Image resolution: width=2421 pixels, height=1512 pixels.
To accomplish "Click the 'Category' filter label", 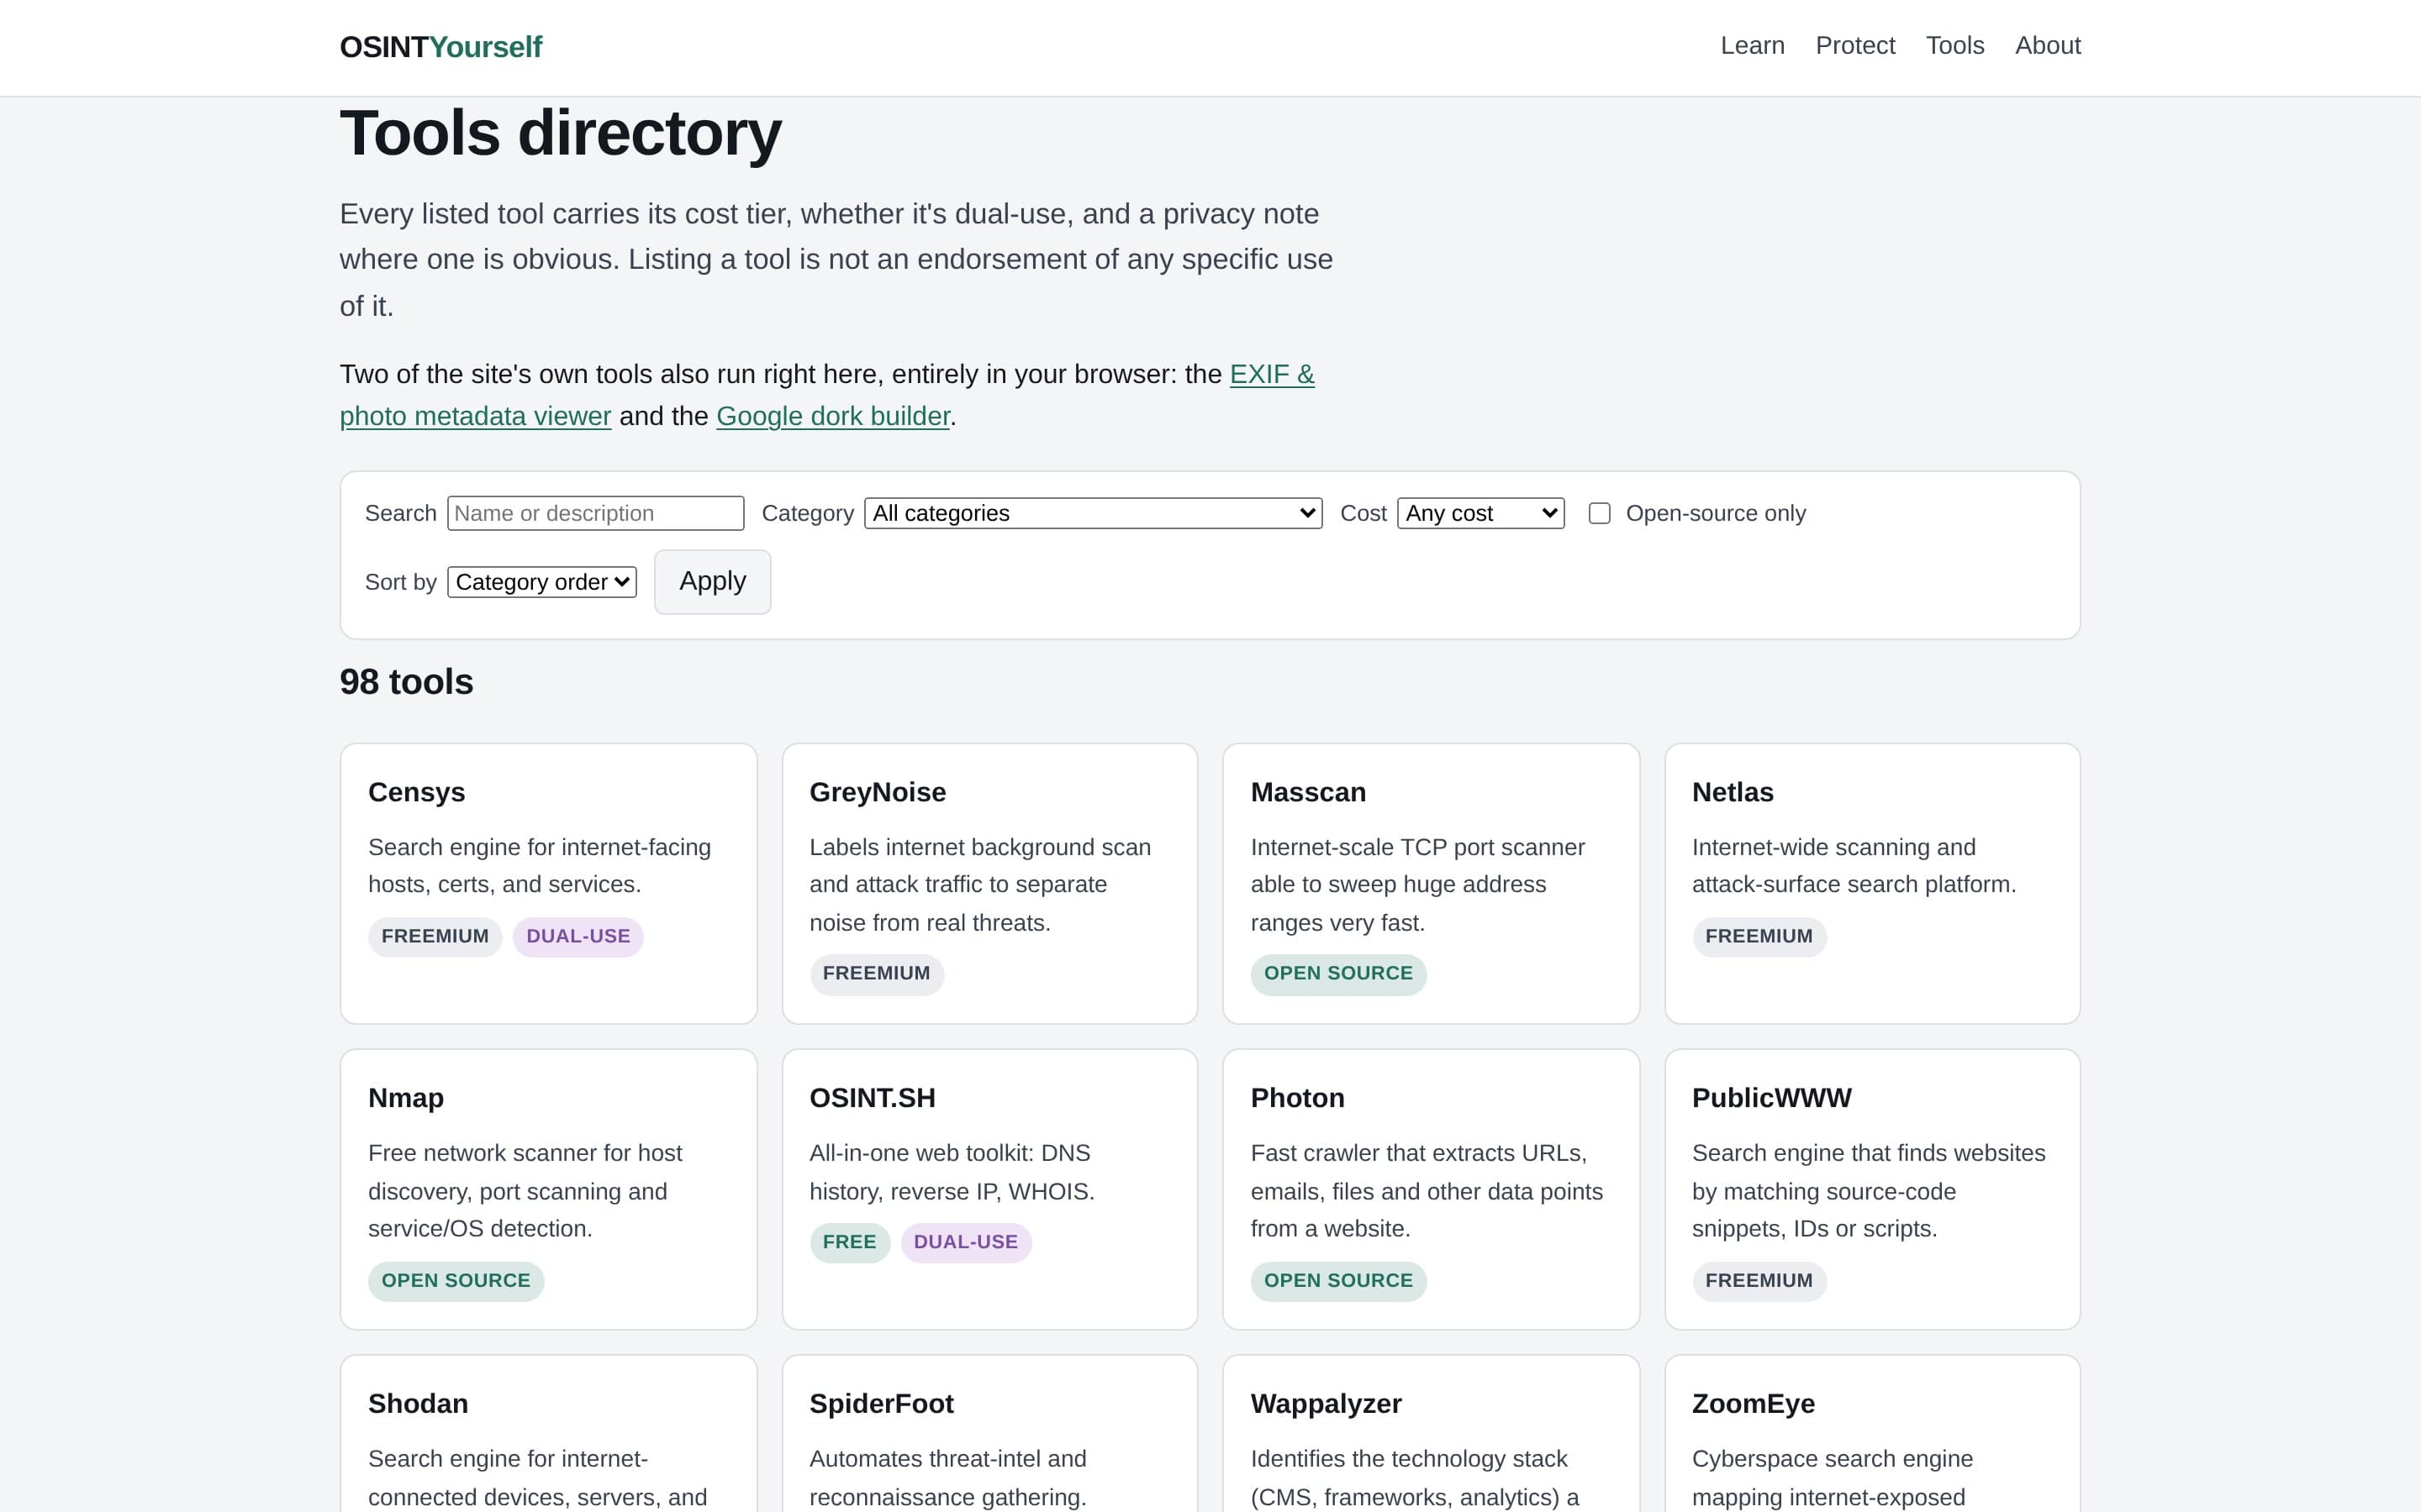I will coord(807,513).
